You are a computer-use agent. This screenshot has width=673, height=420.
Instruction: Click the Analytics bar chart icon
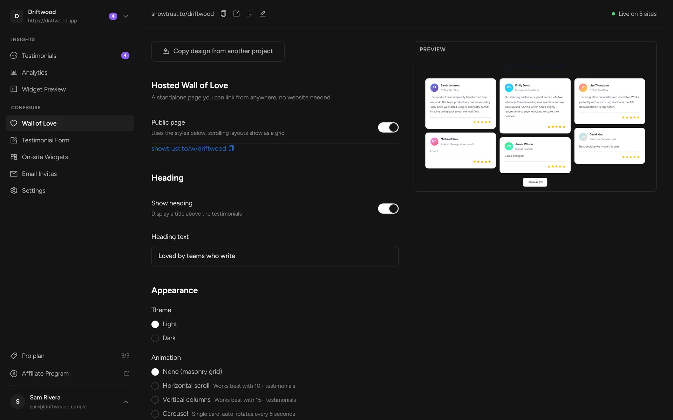14,72
